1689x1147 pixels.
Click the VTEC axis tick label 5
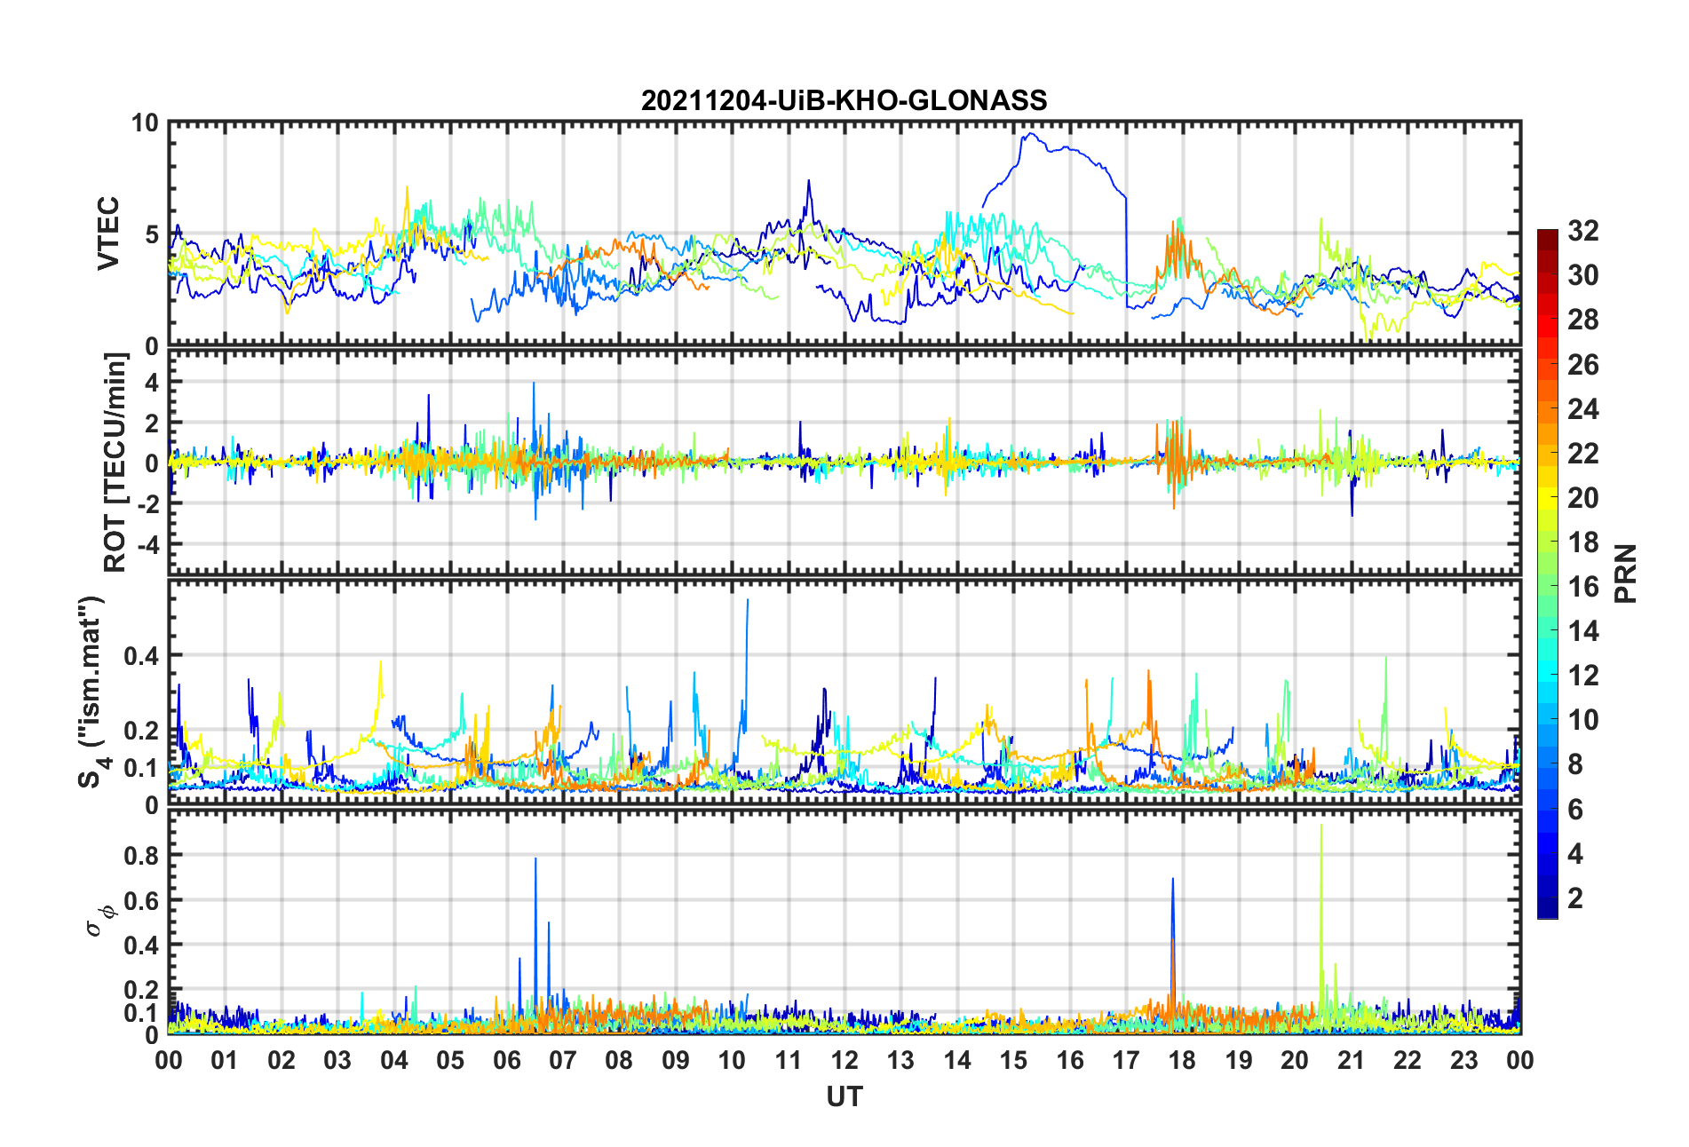(x=152, y=234)
